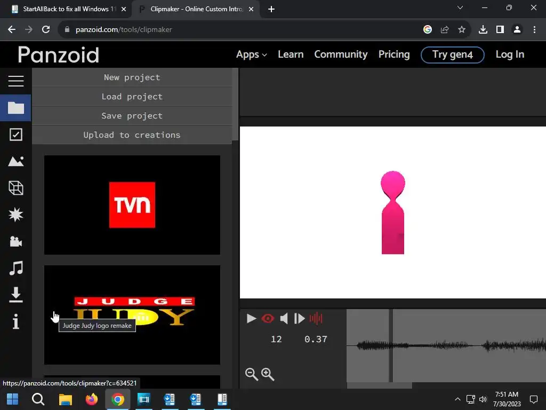Click the project panel vertical scrollbar
546x410 pixels.
tap(235, 104)
